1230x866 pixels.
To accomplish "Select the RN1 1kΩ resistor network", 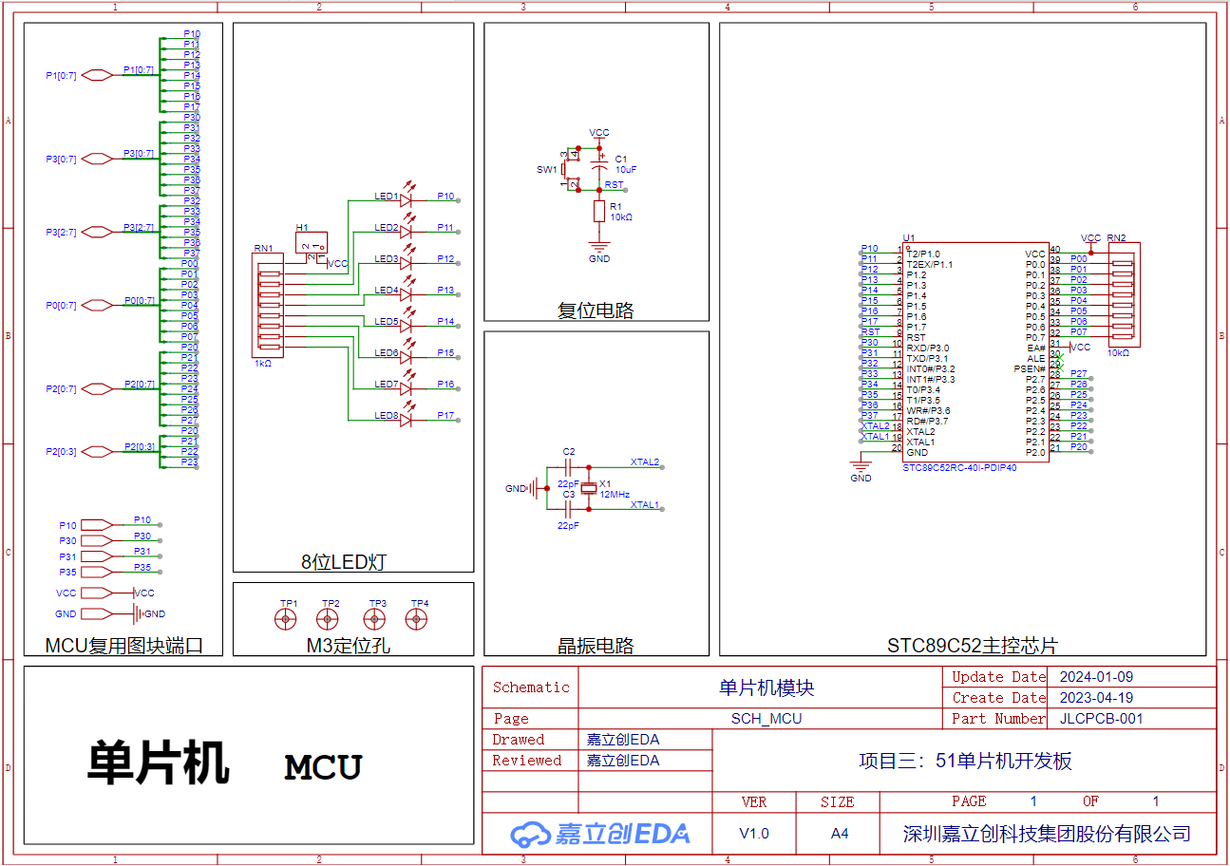I will coord(269,306).
